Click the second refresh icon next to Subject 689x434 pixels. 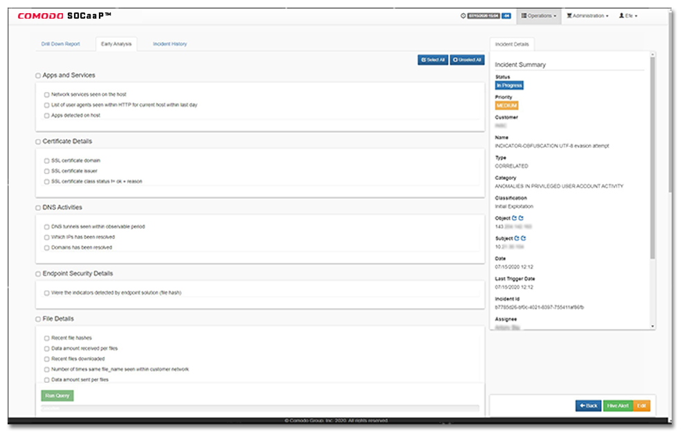pos(524,238)
